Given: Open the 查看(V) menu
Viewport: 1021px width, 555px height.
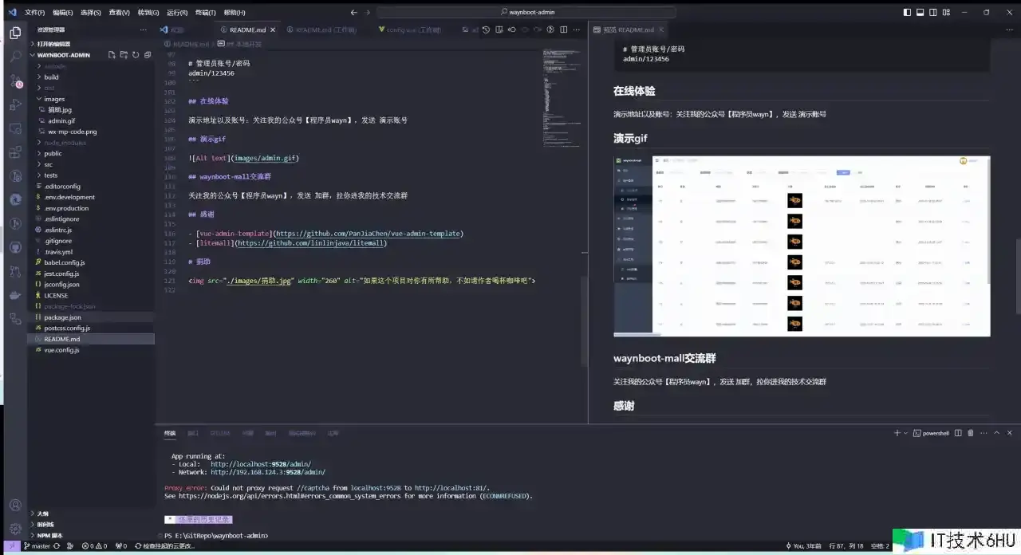Looking at the screenshot, I should (119, 12).
